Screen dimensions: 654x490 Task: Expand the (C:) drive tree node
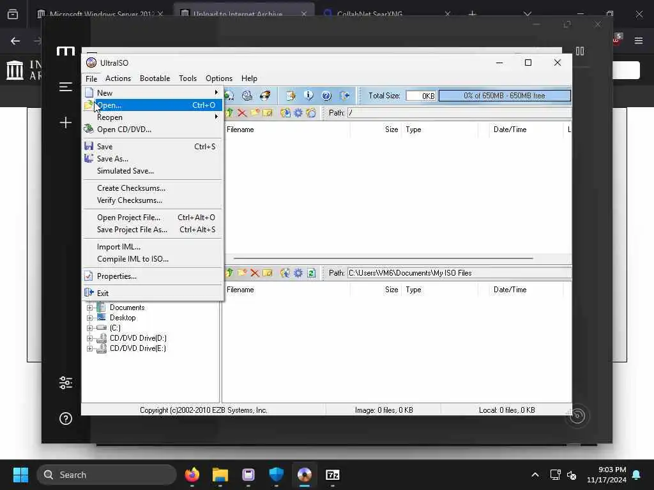pyautogui.click(x=89, y=328)
